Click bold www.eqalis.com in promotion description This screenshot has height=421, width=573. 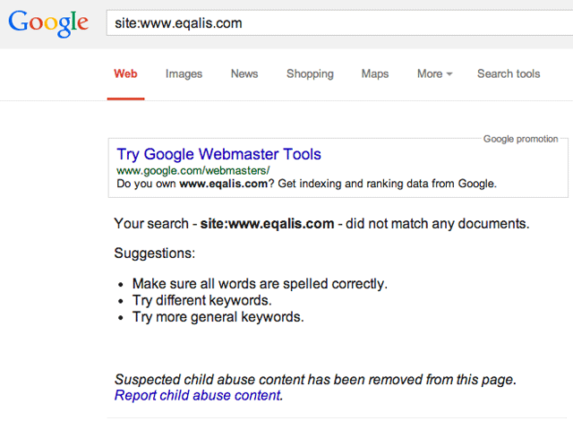pos(224,184)
